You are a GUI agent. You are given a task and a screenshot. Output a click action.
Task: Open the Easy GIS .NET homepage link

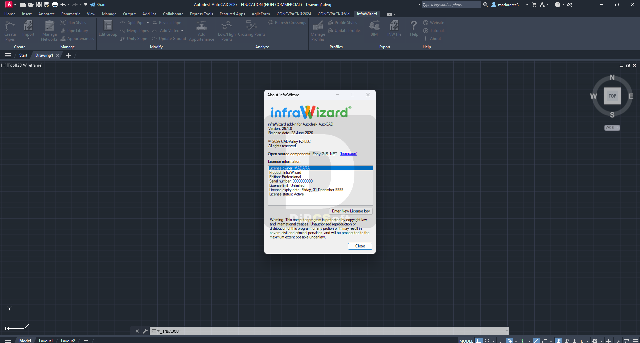coord(348,154)
